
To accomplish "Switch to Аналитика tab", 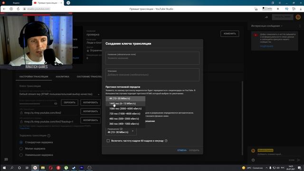I will click(x=62, y=77).
